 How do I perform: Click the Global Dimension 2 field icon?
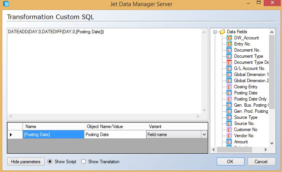pos(229,81)
